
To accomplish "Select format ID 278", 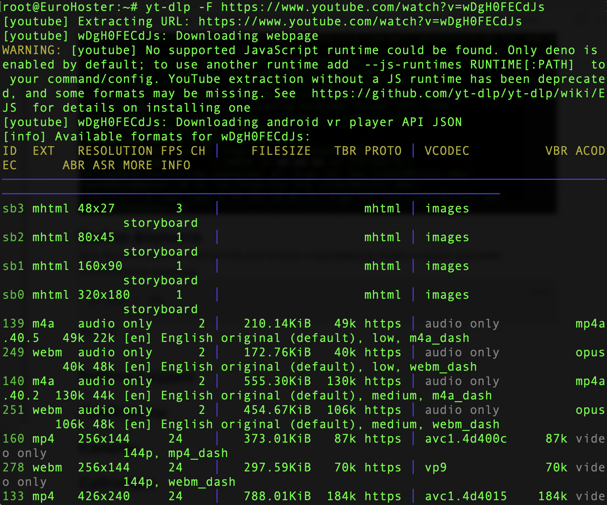I will tap(13, 467).
